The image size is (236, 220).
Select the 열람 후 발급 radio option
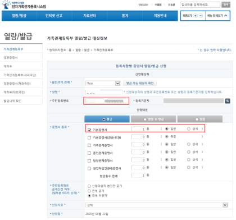pyautogui.click(x=145, y=119)
